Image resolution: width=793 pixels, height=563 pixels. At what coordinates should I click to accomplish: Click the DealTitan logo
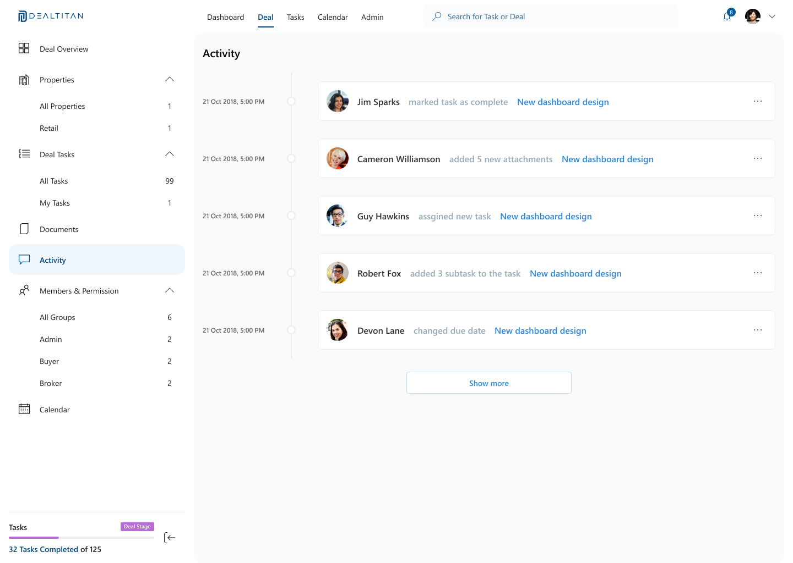[x=51, y=16]
